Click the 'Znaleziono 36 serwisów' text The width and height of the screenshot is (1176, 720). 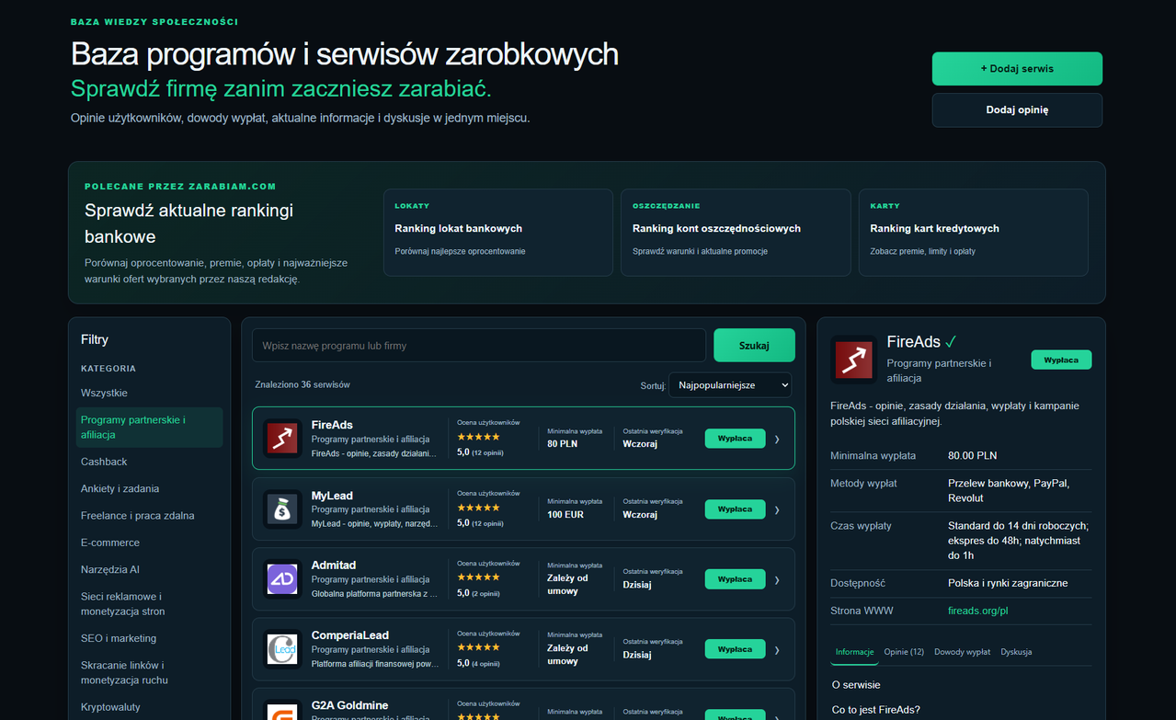tap(303, 384)
